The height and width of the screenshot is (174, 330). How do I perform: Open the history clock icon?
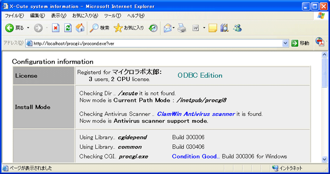153,28
